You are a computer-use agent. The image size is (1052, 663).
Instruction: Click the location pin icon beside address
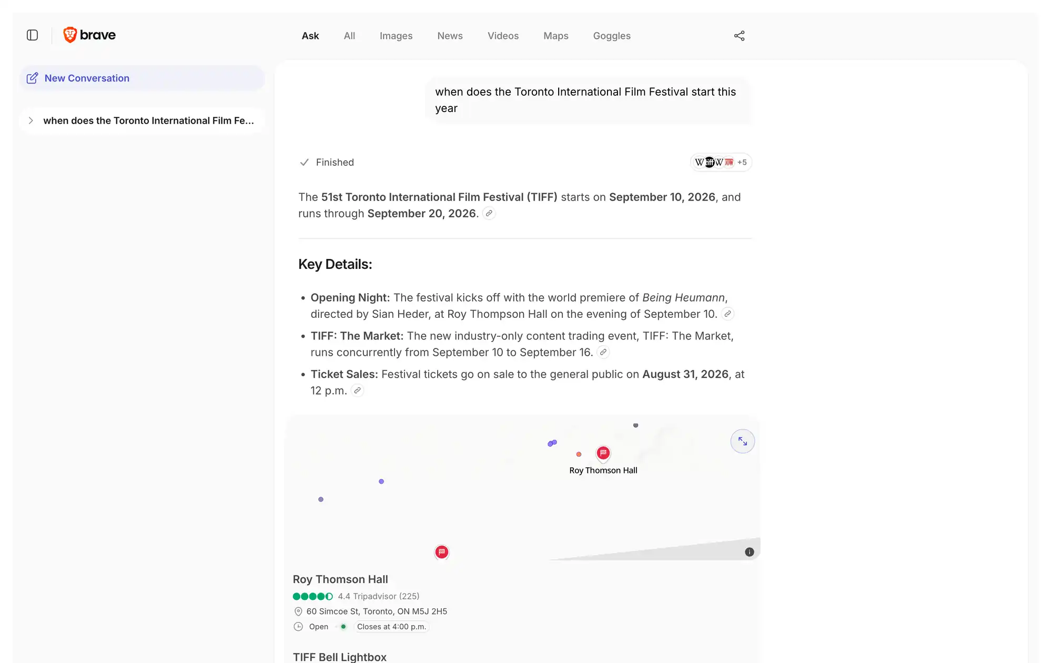(x=298, y=611)
